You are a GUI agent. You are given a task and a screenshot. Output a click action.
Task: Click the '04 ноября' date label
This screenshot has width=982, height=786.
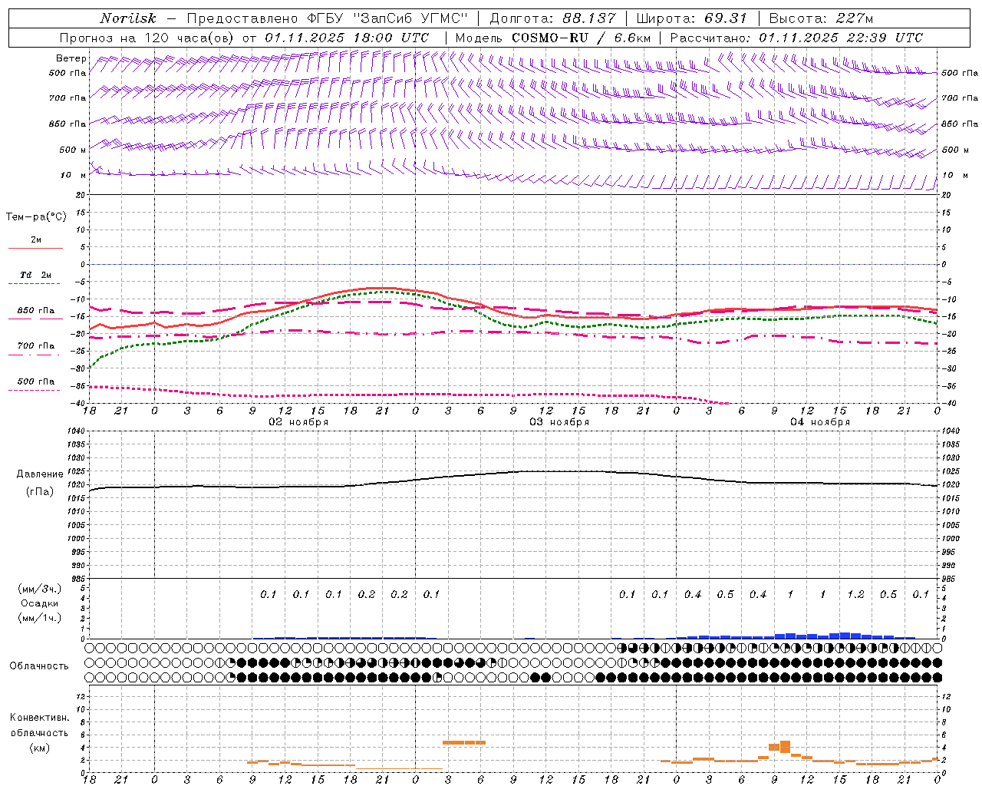tap(820, 422)
